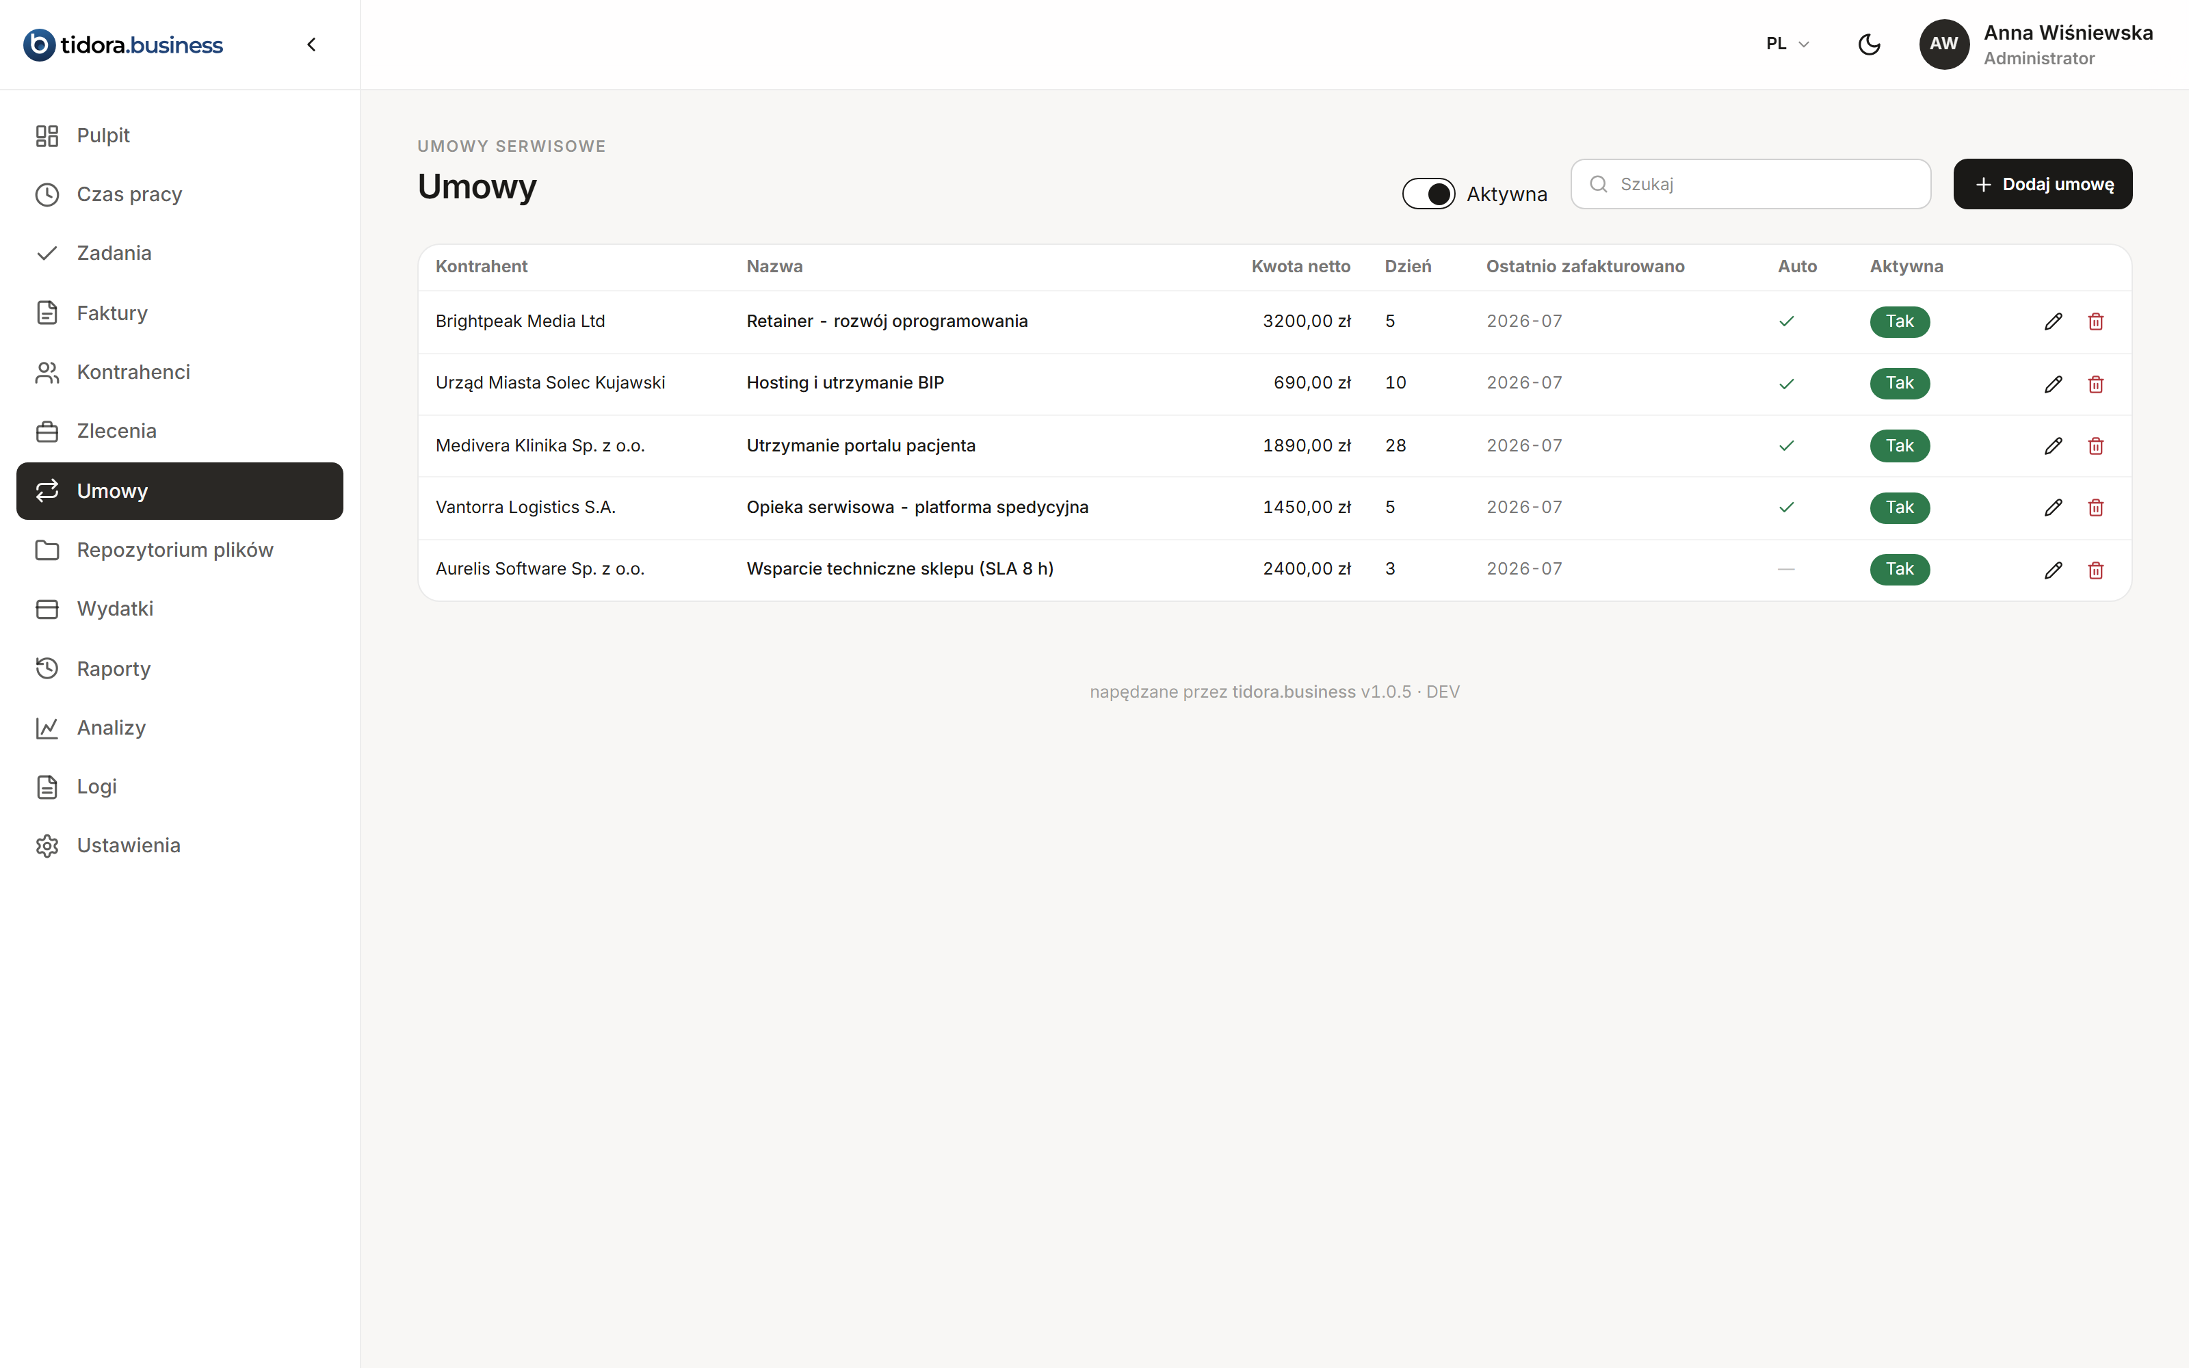Delete the Vantorra Logistics S.A. contract

(2096, 508)
